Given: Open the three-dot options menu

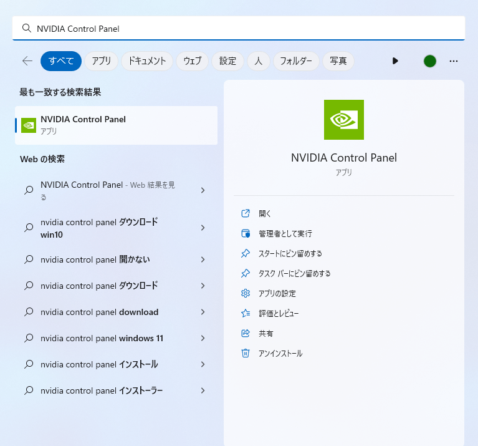Looking at the screenshot, I should click(x=454, y=61).
